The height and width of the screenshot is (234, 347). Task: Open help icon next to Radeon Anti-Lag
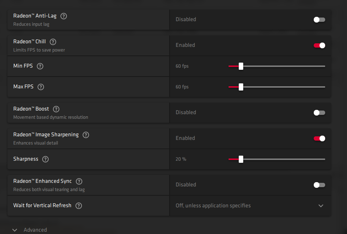tap(64, 16)
